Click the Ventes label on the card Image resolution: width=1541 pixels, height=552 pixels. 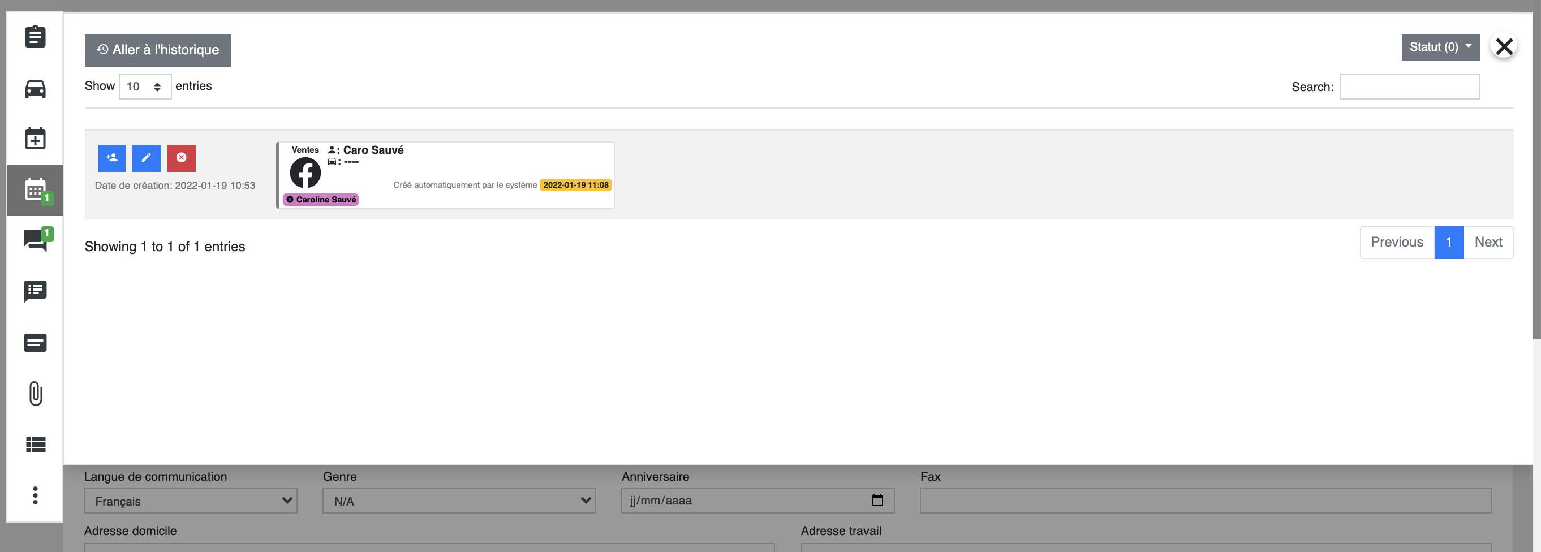pyautogui.click(x=305, y=150)
